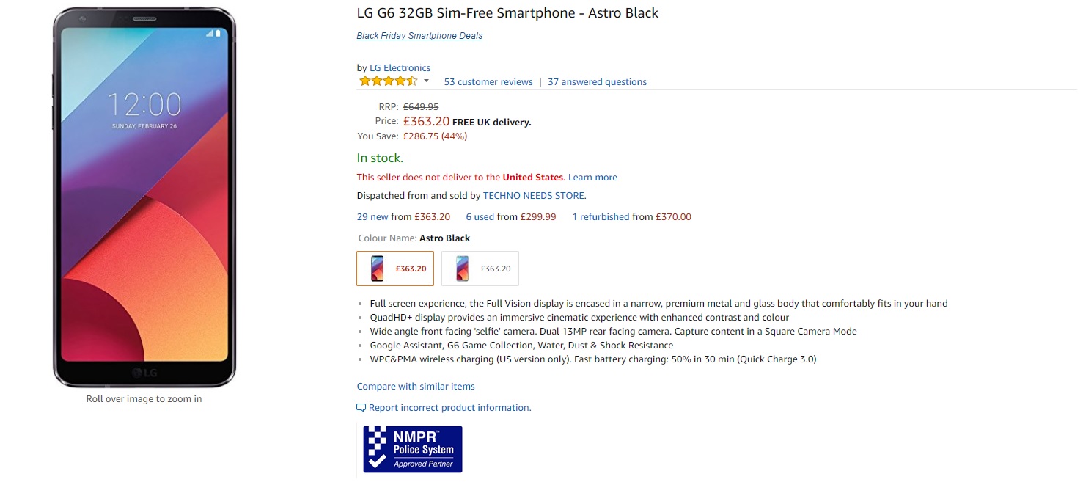Open the 37 answered questions link
Screen dimensions: 1083x482
[597, 82]
